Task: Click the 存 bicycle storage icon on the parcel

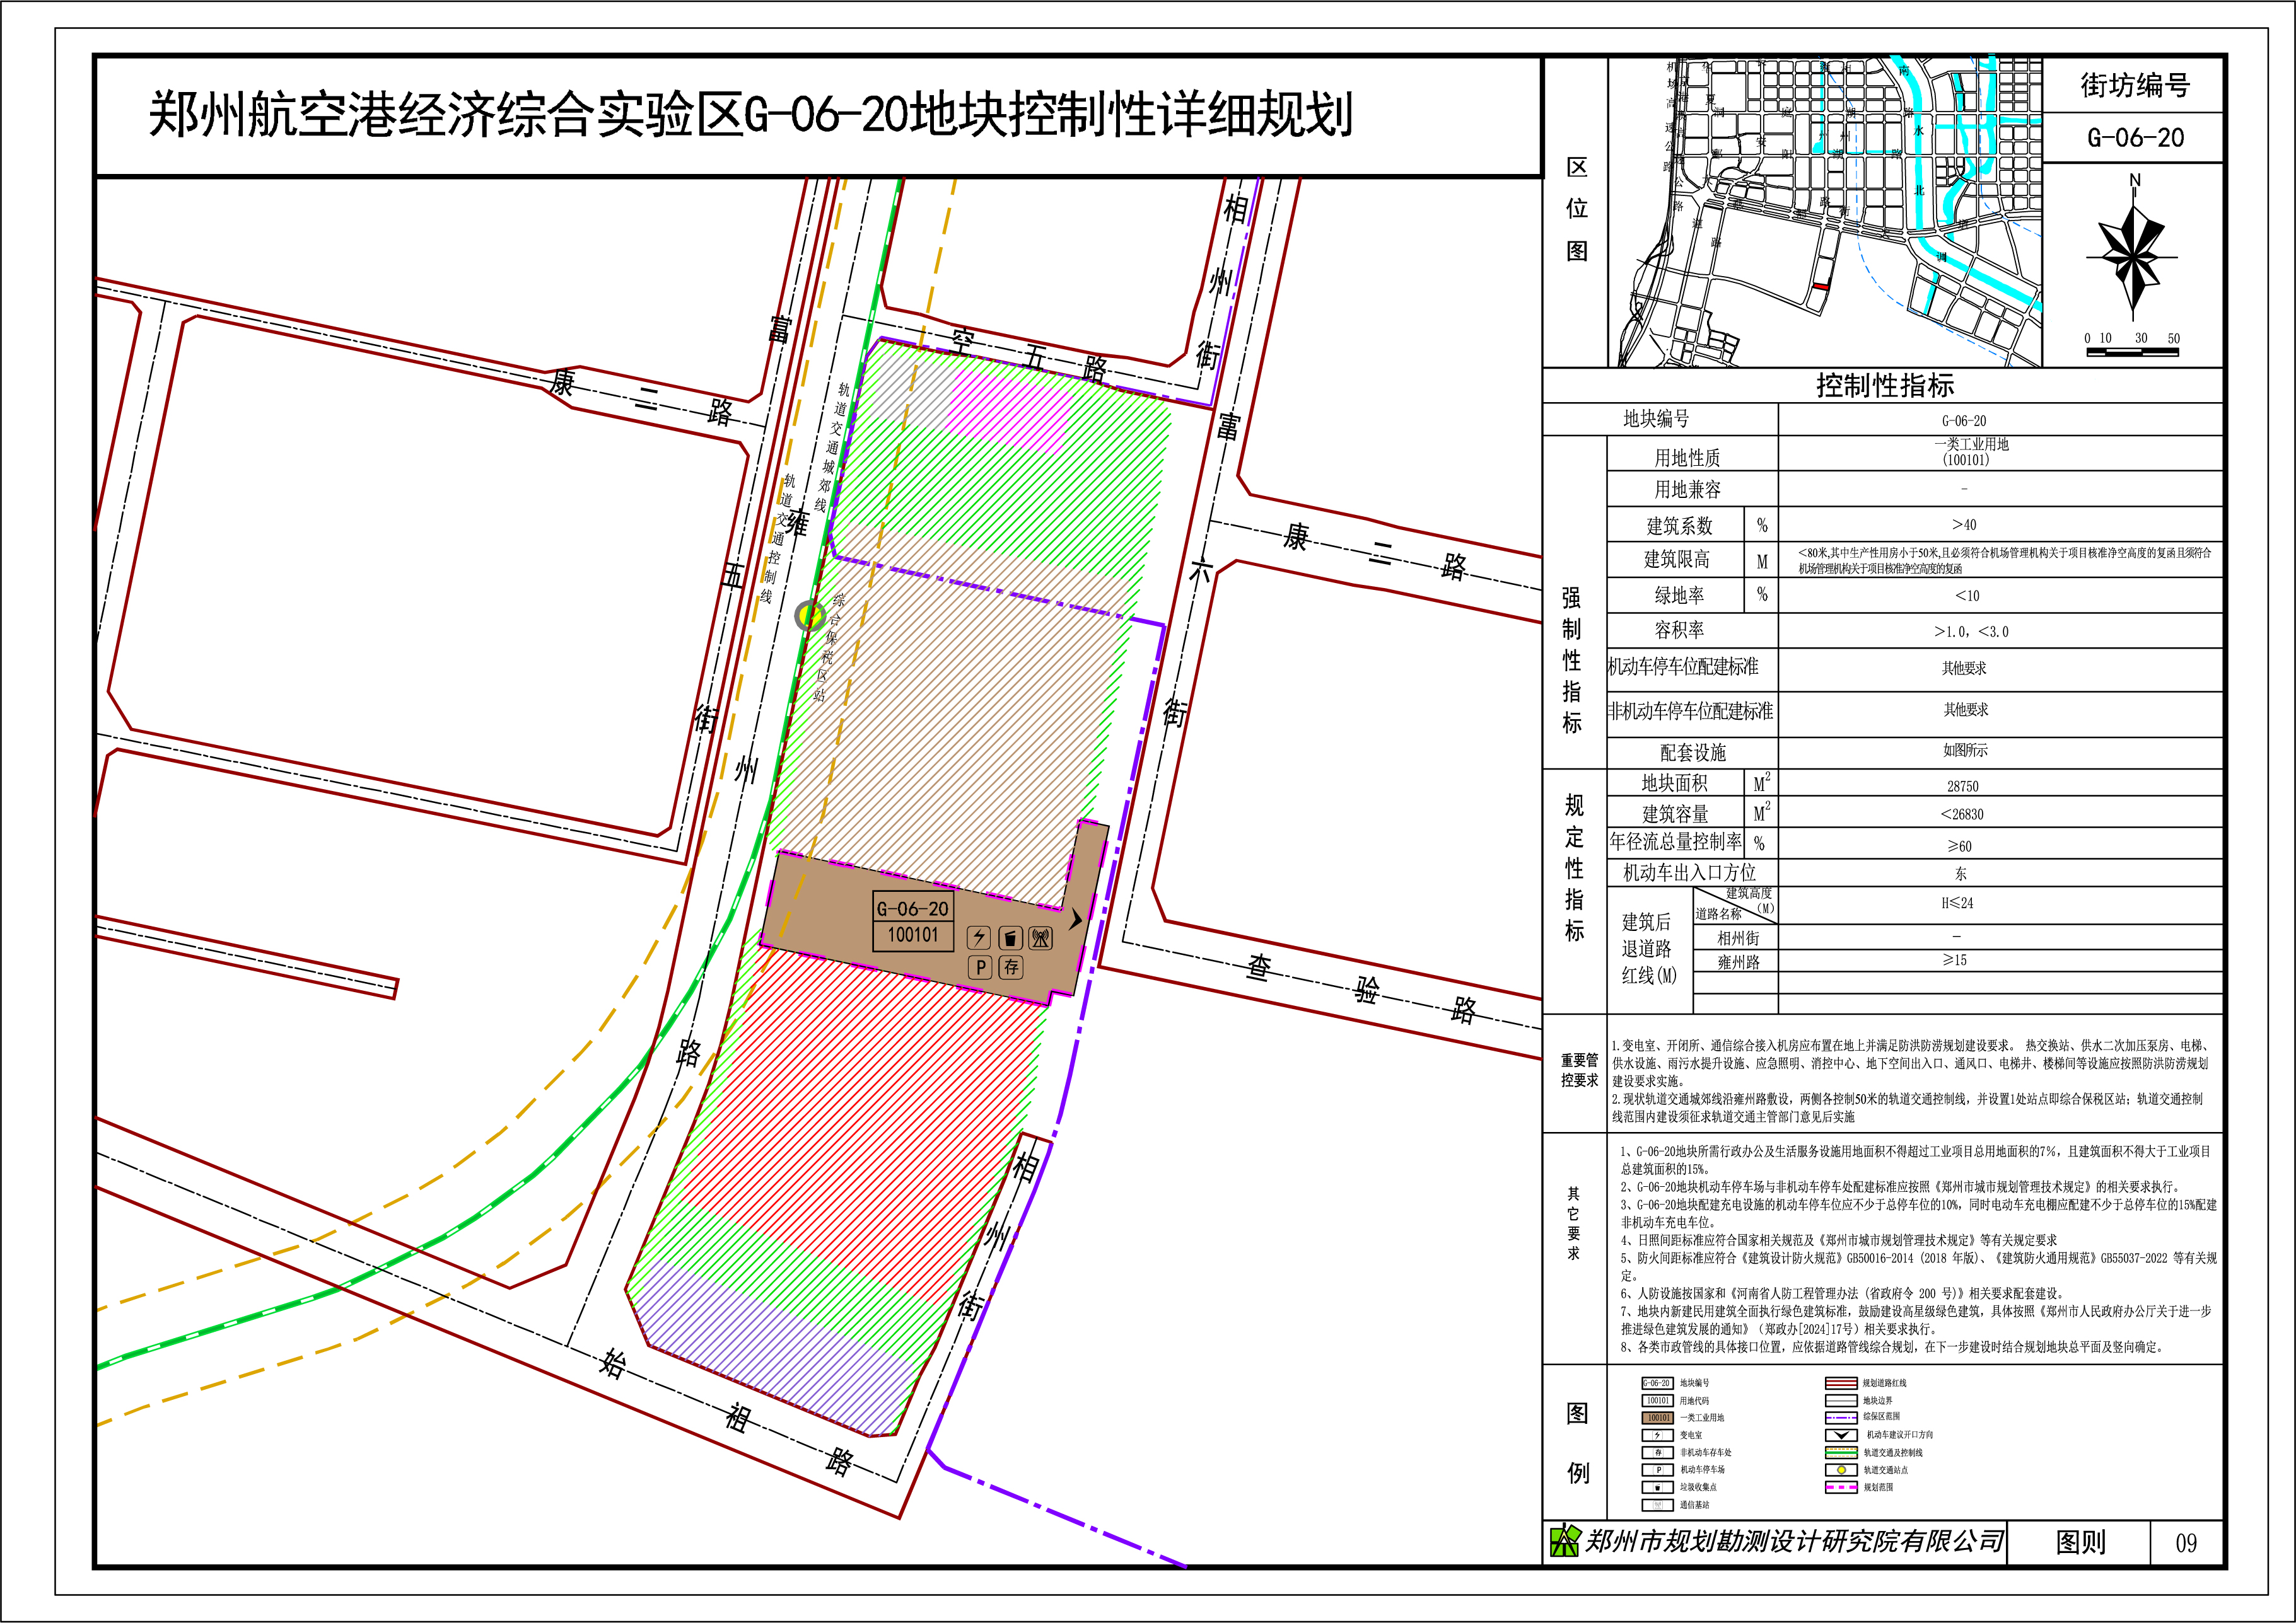Action: [1011, 967]
